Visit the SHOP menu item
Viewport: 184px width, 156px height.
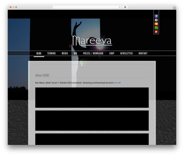pyautogui.click(x=112, y=53)
